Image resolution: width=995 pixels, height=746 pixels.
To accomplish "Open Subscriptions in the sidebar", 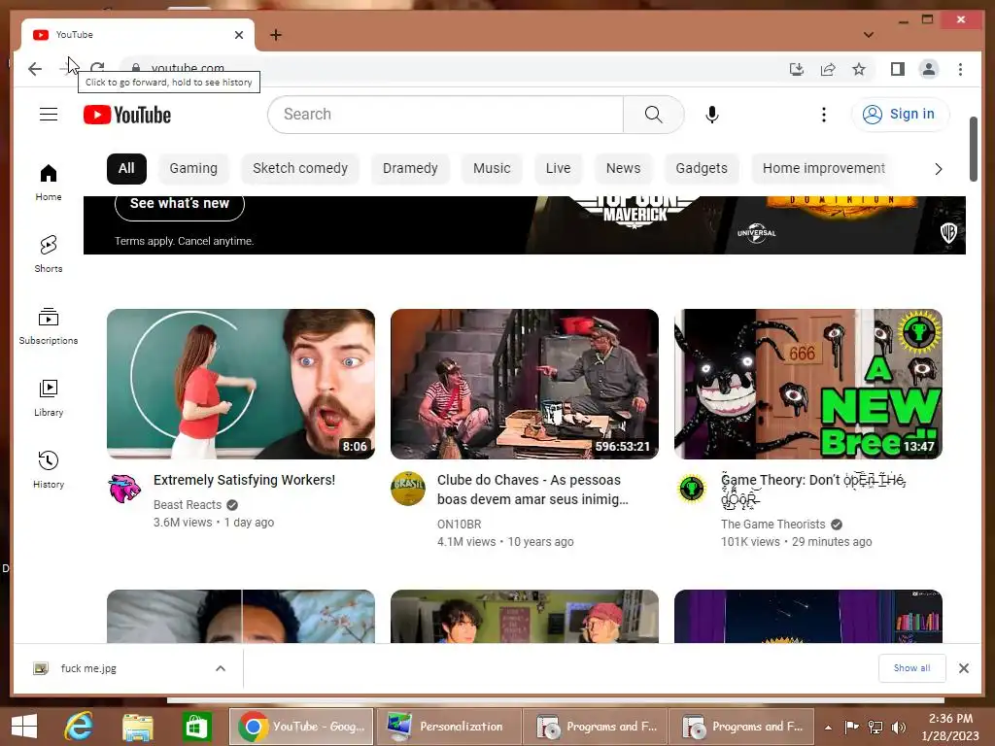I will (49, 326).
